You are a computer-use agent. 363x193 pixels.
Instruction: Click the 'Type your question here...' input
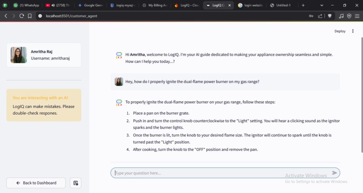point(221,173)
